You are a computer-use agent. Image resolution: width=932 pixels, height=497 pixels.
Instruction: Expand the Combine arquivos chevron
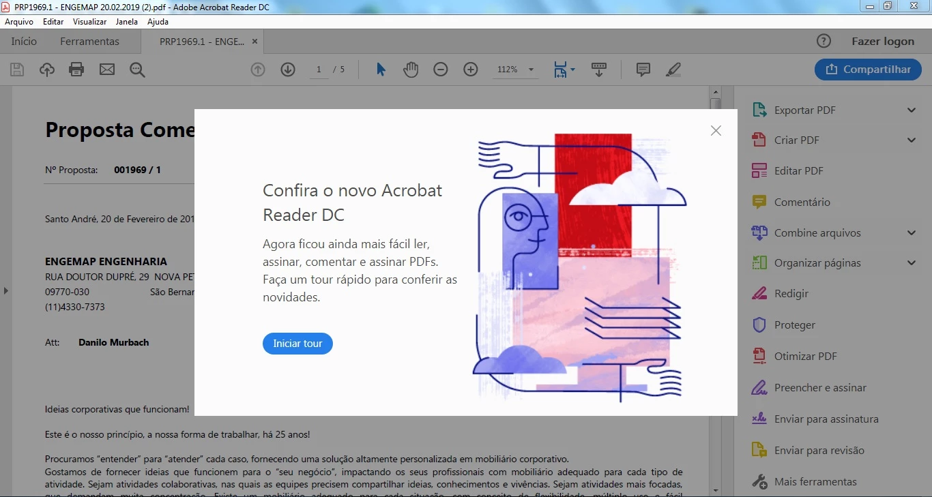pos(912,233)
